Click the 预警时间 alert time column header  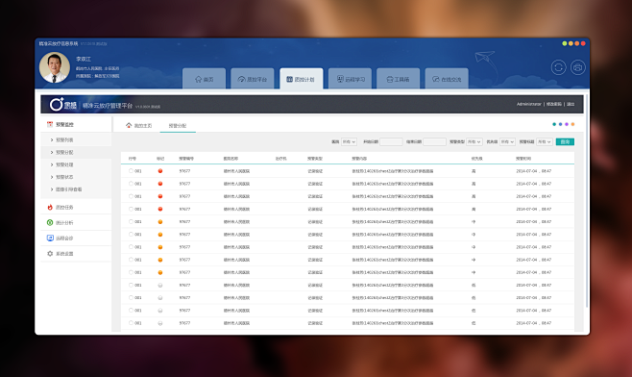tap(523, 159)
